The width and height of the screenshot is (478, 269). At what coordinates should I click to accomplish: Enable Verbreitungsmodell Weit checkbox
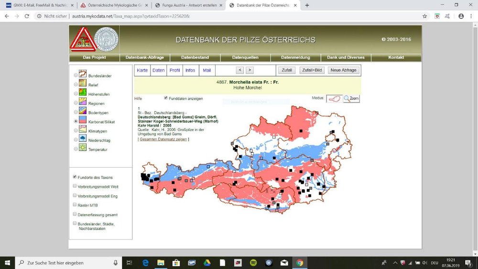click(x=75, y=186)
